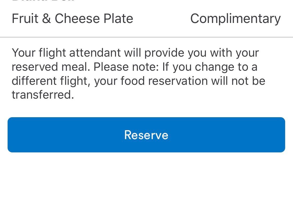Click 'If you change to a' in the notice
293x208 pixels.
(210, 67)
